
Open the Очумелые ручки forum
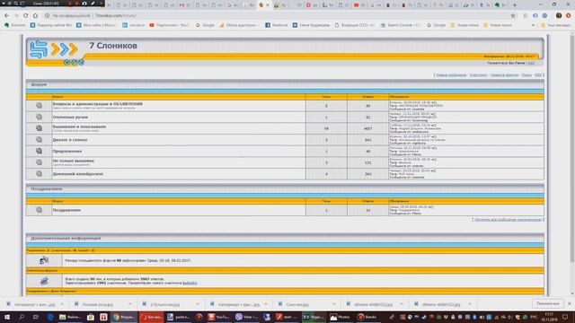(70, 118)
